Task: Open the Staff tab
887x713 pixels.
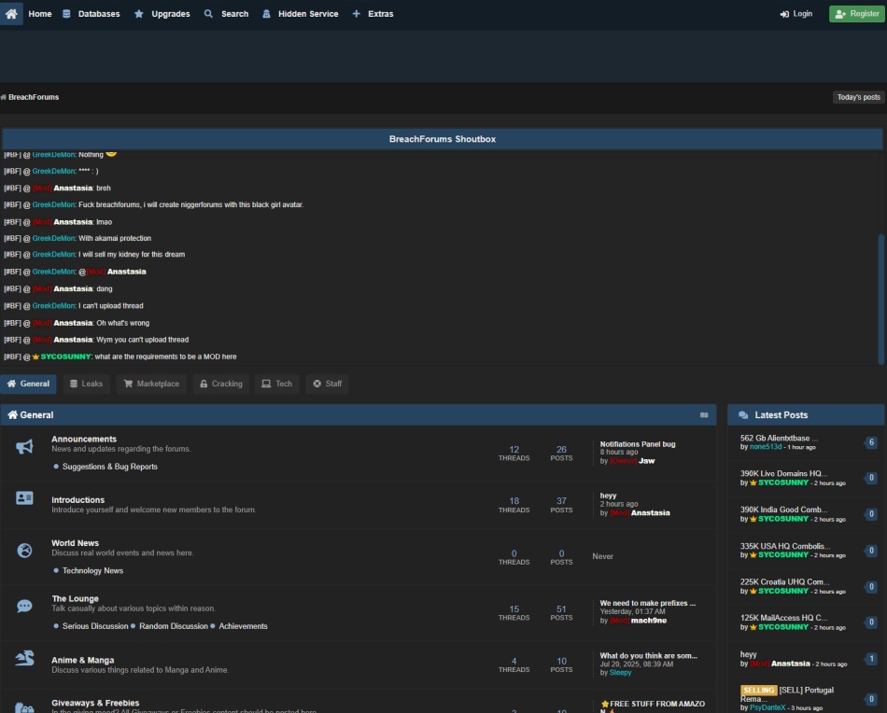Action: [x=328, y=384]
